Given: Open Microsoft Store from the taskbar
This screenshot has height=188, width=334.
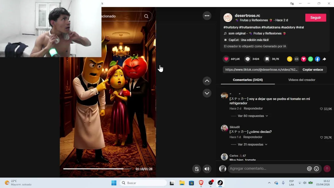Looking at the screenshot, I should tap(191, 183).
